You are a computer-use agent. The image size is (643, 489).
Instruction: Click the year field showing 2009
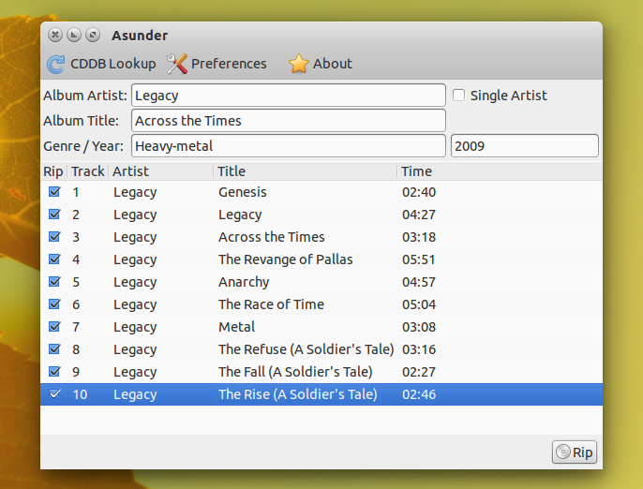point(525,146)
